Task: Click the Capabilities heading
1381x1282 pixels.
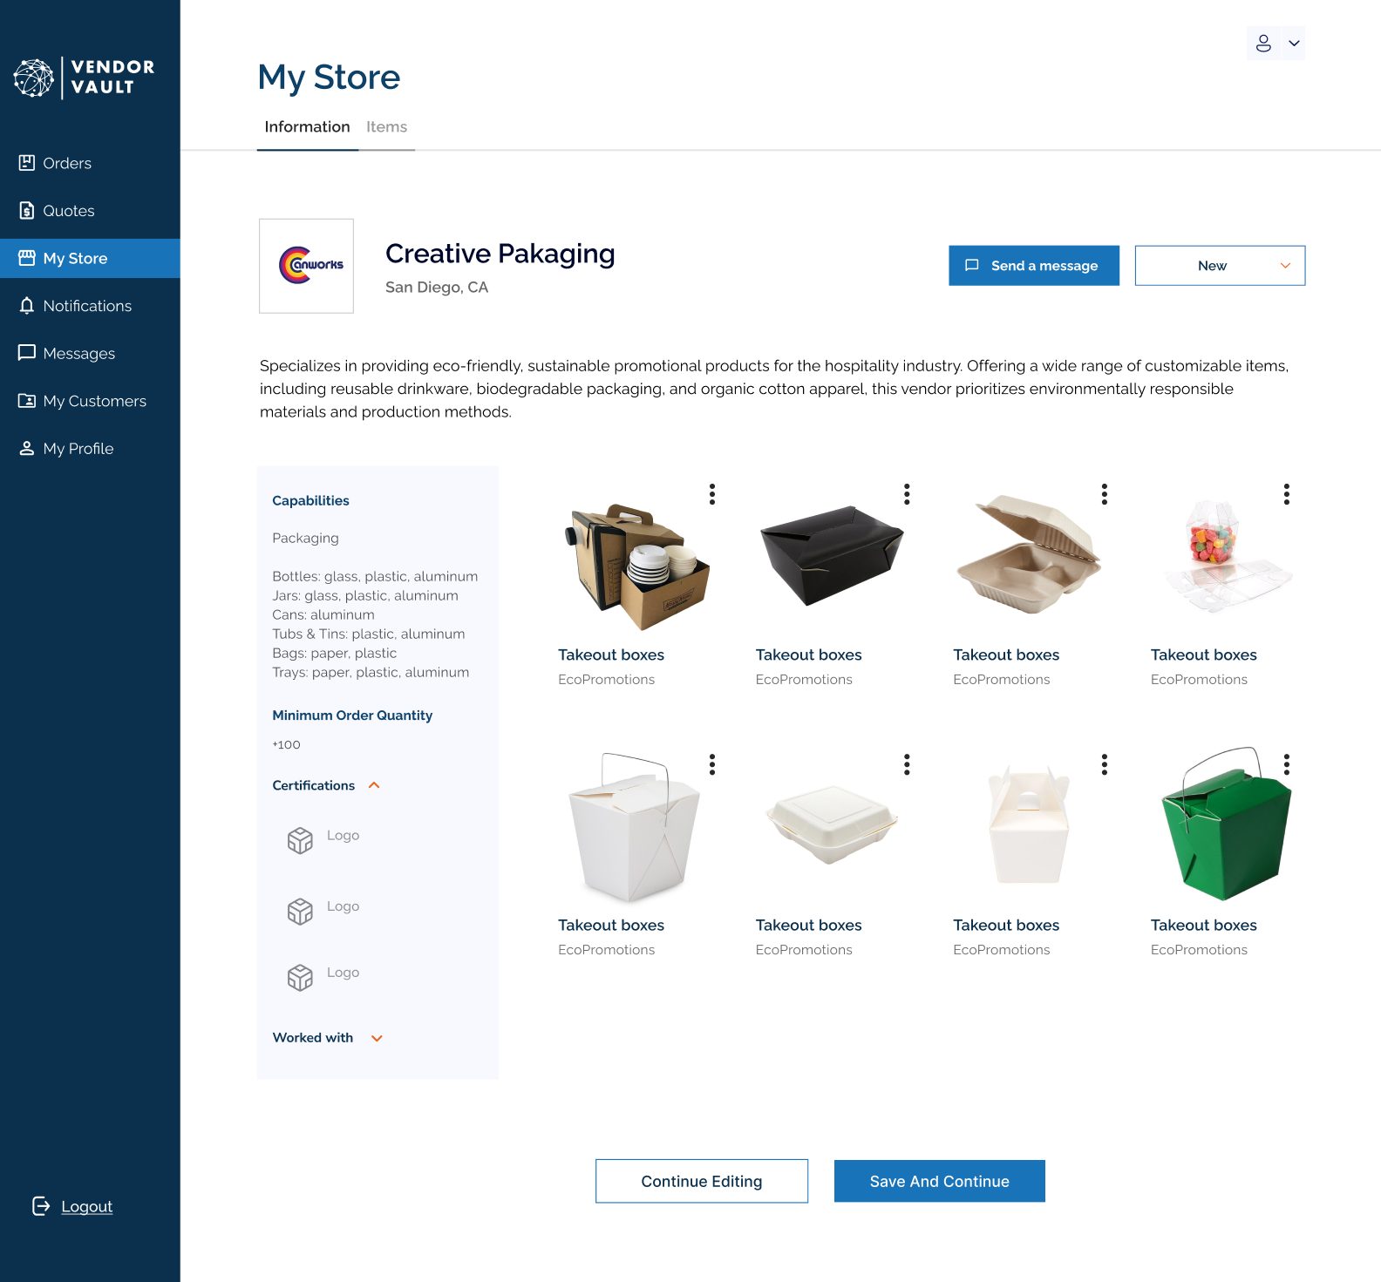Action: tap(310, 500)
